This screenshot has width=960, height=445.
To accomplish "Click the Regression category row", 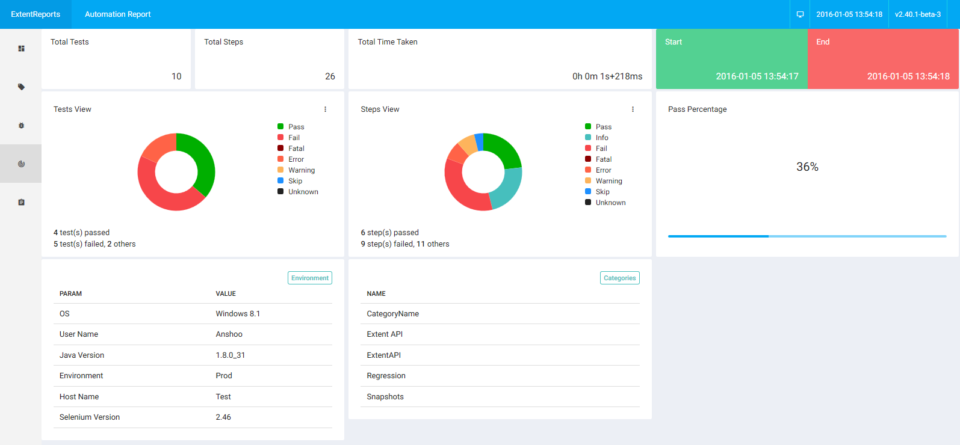I will pyautogui.click(x=386, y=376).
